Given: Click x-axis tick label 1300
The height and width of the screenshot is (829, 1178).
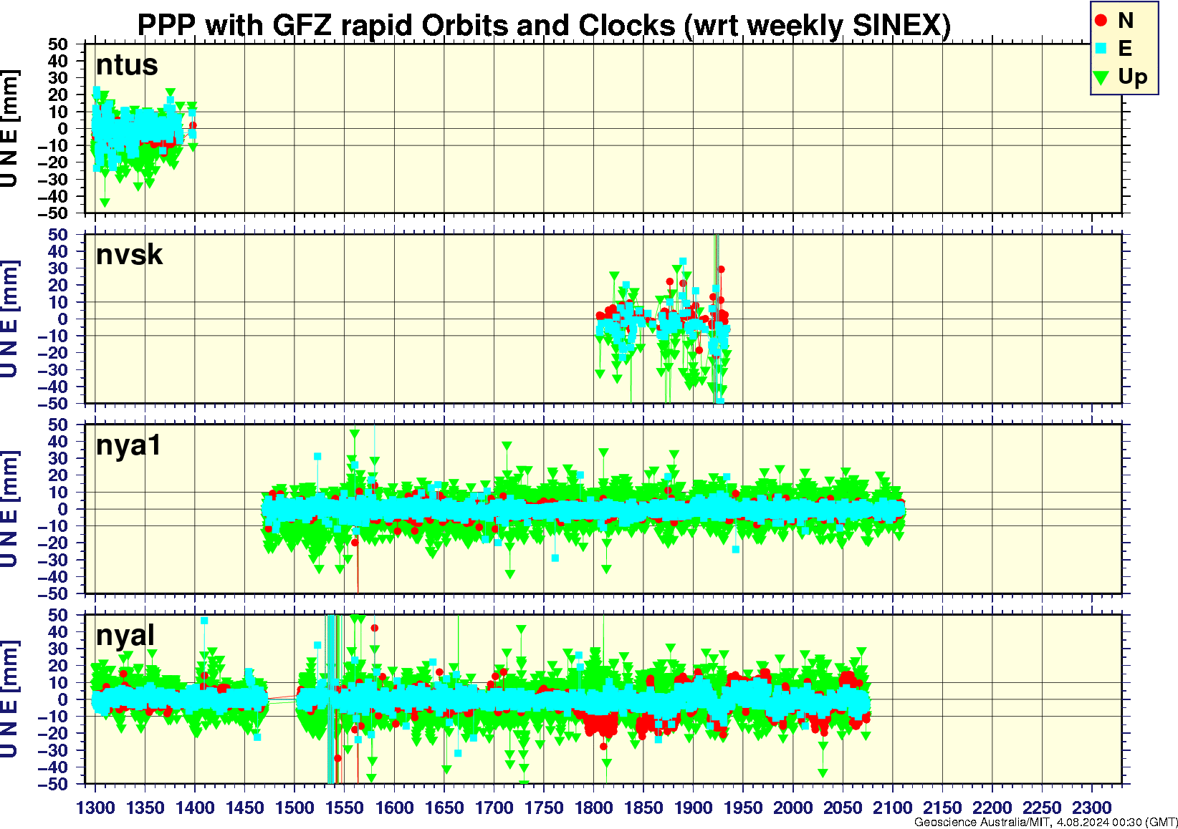Looking at the screenshot, I should [95, 808].
